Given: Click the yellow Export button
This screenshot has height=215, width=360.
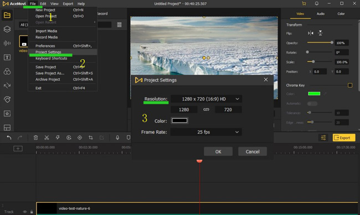Looking at the screenshot, I should (344, 138).
